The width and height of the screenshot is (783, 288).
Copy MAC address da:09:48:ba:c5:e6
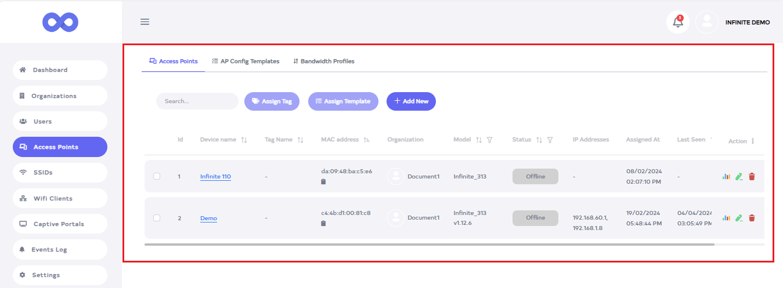(x=324, y=181)
